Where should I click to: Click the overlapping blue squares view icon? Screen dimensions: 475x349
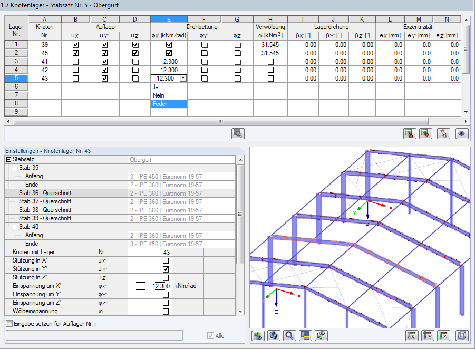coord(305,335)
